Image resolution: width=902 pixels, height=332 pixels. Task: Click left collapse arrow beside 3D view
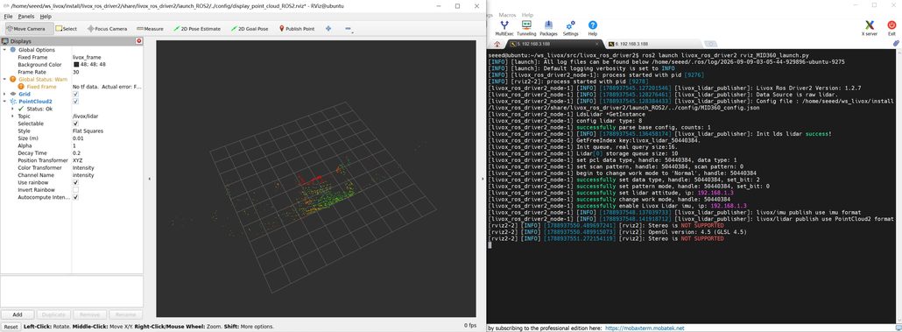pos(150,179)
